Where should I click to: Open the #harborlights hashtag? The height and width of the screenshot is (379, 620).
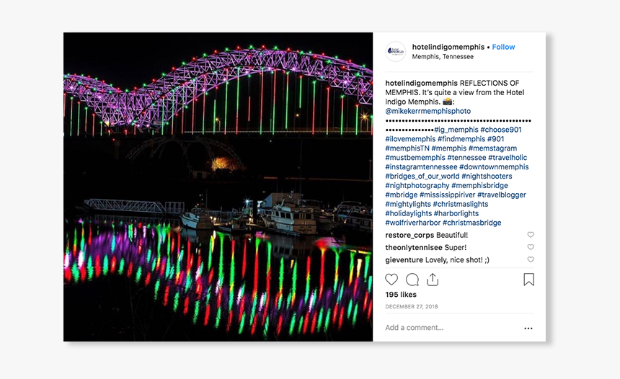456,213
